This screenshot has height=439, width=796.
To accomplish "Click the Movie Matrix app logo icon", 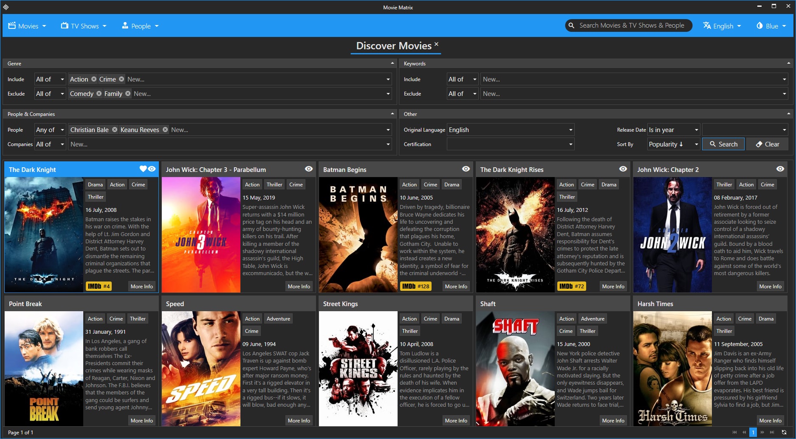I will coord(6,7).
